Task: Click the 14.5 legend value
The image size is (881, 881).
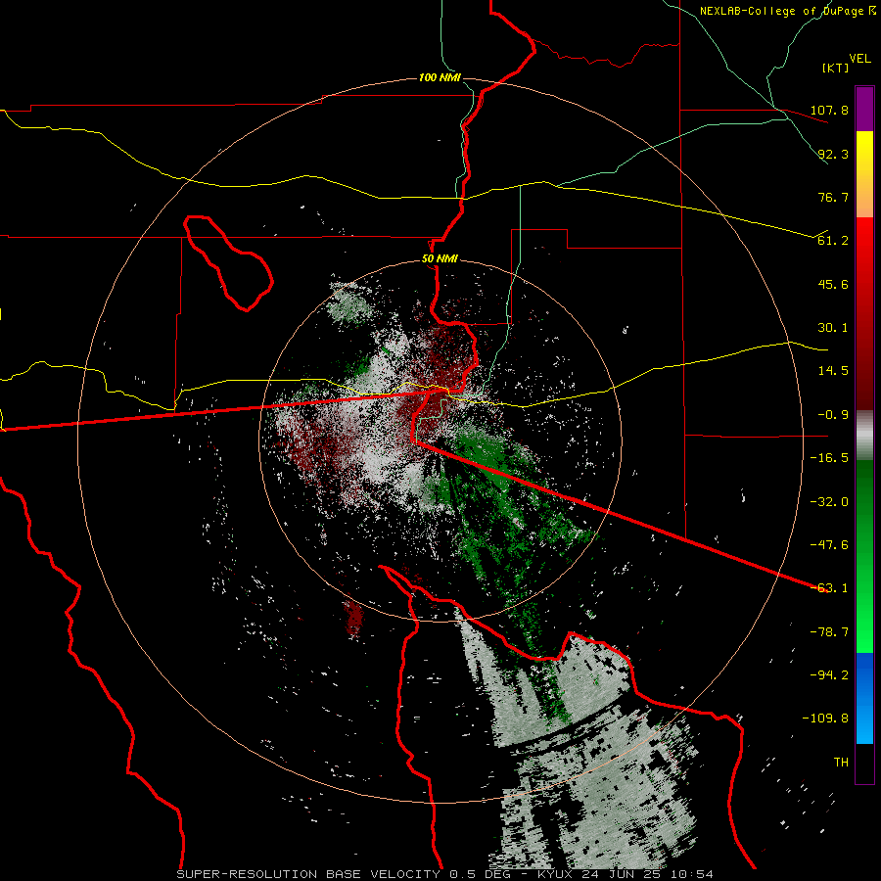Action: pyautogui.click(x=833, y=371)
